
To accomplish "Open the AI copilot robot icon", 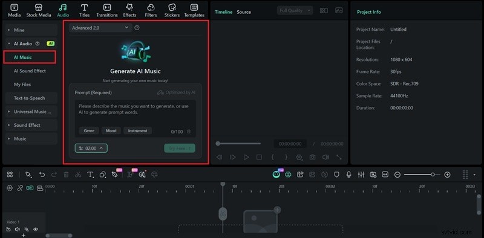I will click(x=276, y=175).
